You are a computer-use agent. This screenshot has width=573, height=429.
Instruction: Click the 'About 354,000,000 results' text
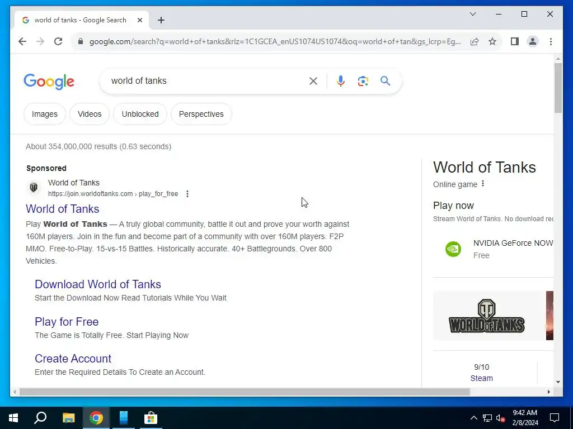tap(98, 147)
